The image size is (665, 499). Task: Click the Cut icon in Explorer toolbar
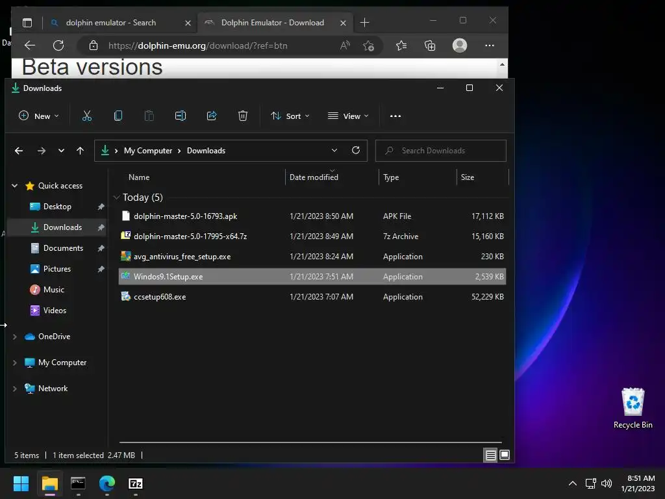tap(87, 116)
